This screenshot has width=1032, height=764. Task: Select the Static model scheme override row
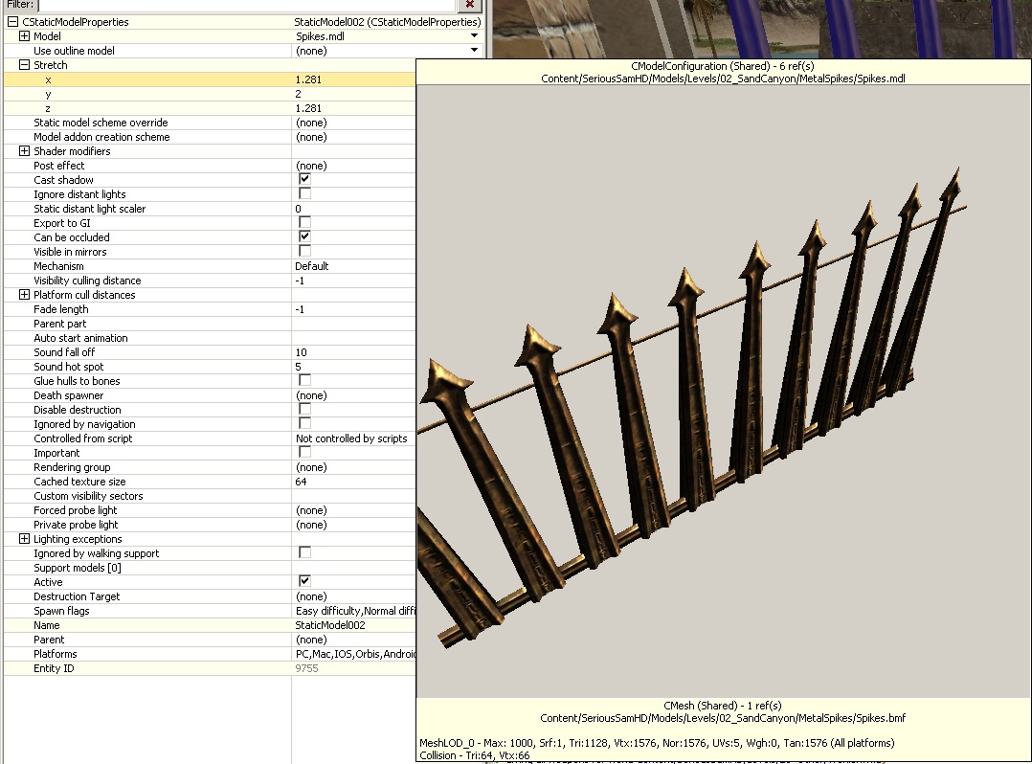coord(210,124)
